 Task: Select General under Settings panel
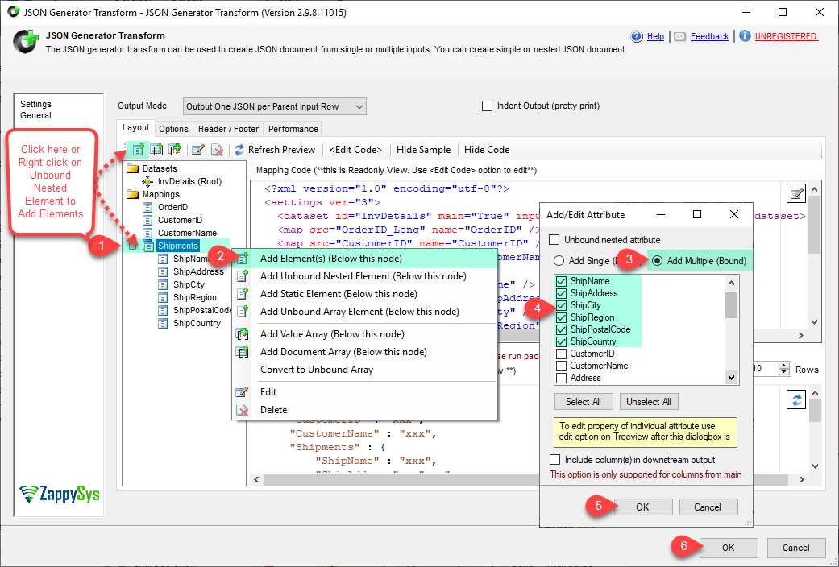pyautogui.click(x=35, y=115)
